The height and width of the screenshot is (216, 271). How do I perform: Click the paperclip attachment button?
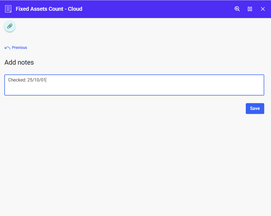10,26
